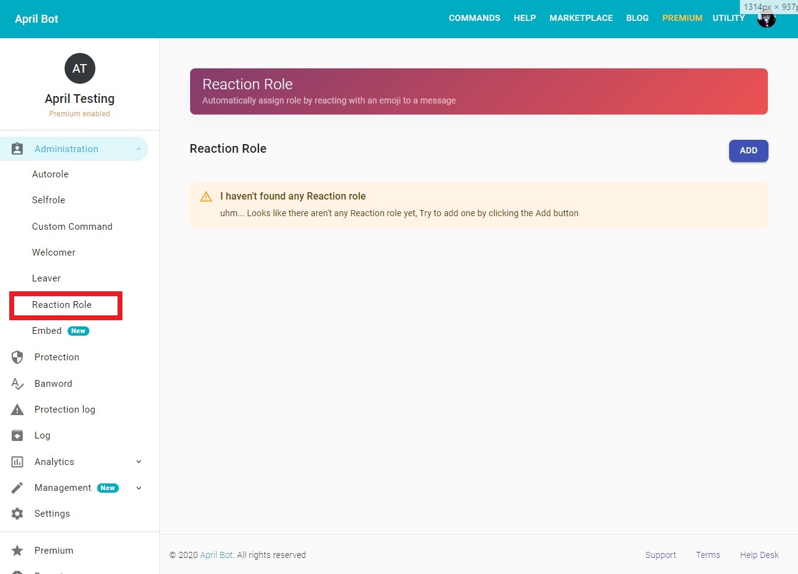Open the Log sidebar item

(x=42, y=435)
